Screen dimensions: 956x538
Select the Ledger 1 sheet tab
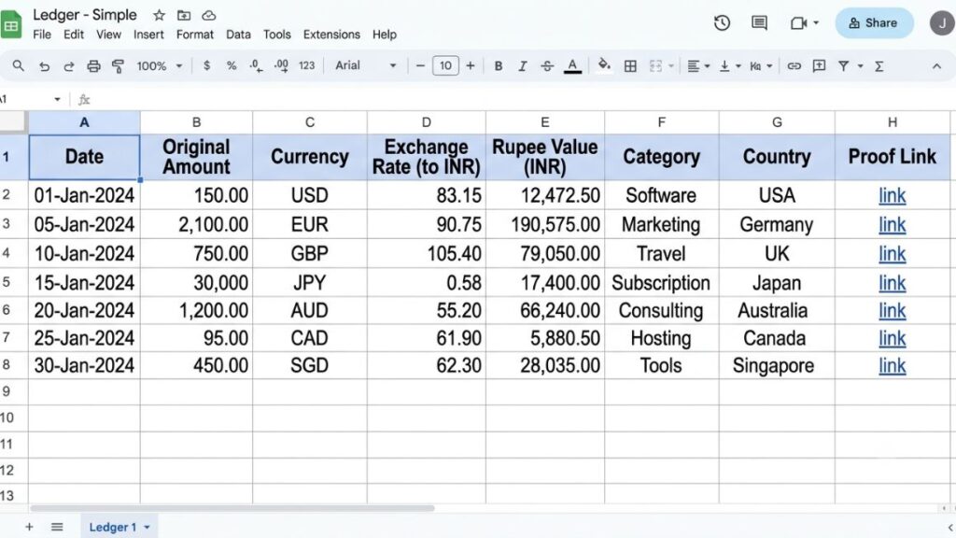[119, 527]
